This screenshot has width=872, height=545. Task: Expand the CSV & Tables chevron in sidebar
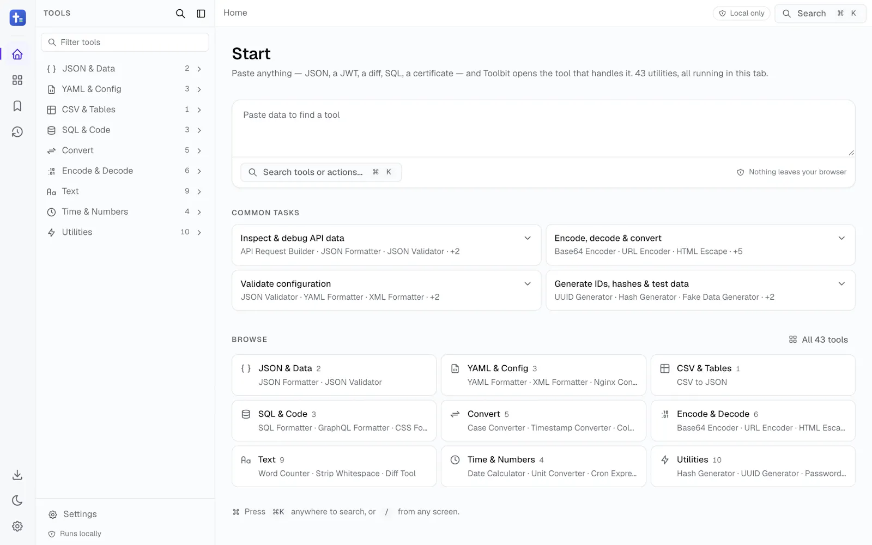point(199,110)
